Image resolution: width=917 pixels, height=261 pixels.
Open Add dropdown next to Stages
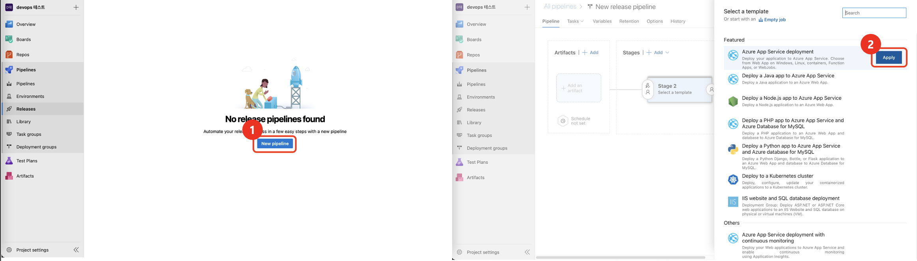tap(658, 52)
